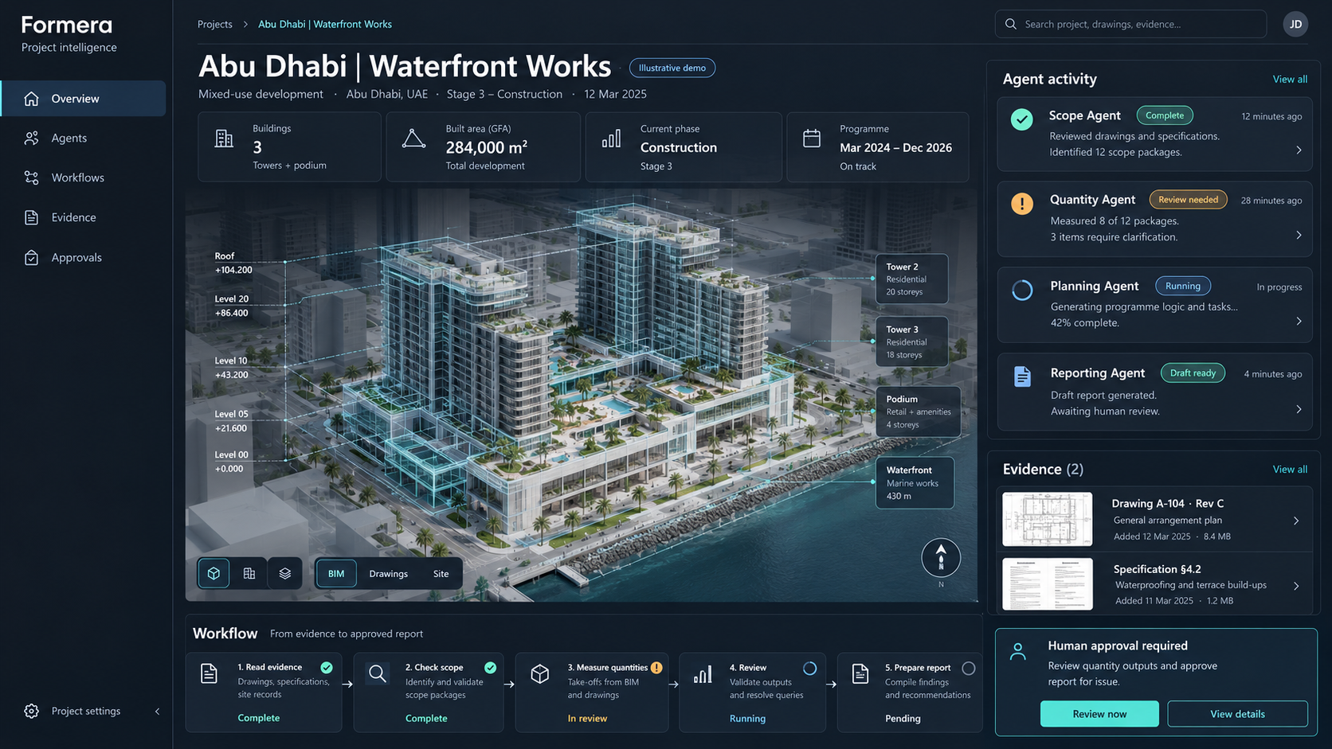Open the JD user avatar
Screen dimensions: 1332x749
click(1295, 24)
